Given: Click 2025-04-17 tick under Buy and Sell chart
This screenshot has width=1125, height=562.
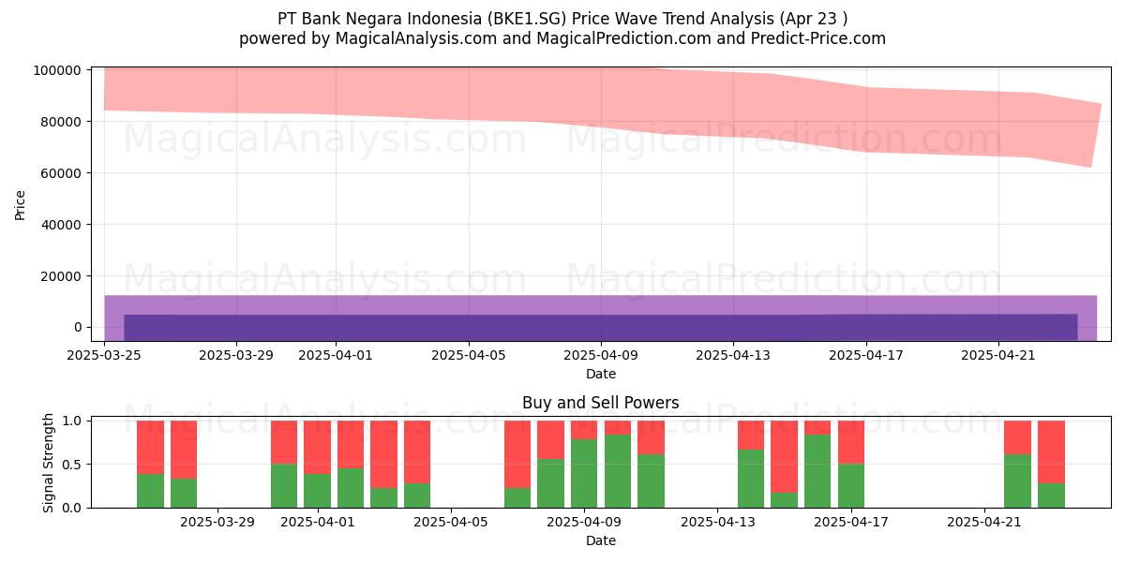Looking at the screenshot, I should click(850, 523).
